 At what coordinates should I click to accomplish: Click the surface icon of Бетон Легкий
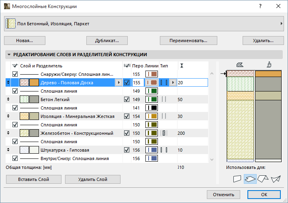pyautogui.click(x=34, y=99)
